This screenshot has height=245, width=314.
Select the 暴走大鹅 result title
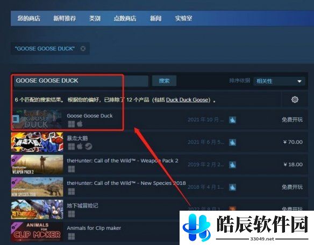(77, 138)
